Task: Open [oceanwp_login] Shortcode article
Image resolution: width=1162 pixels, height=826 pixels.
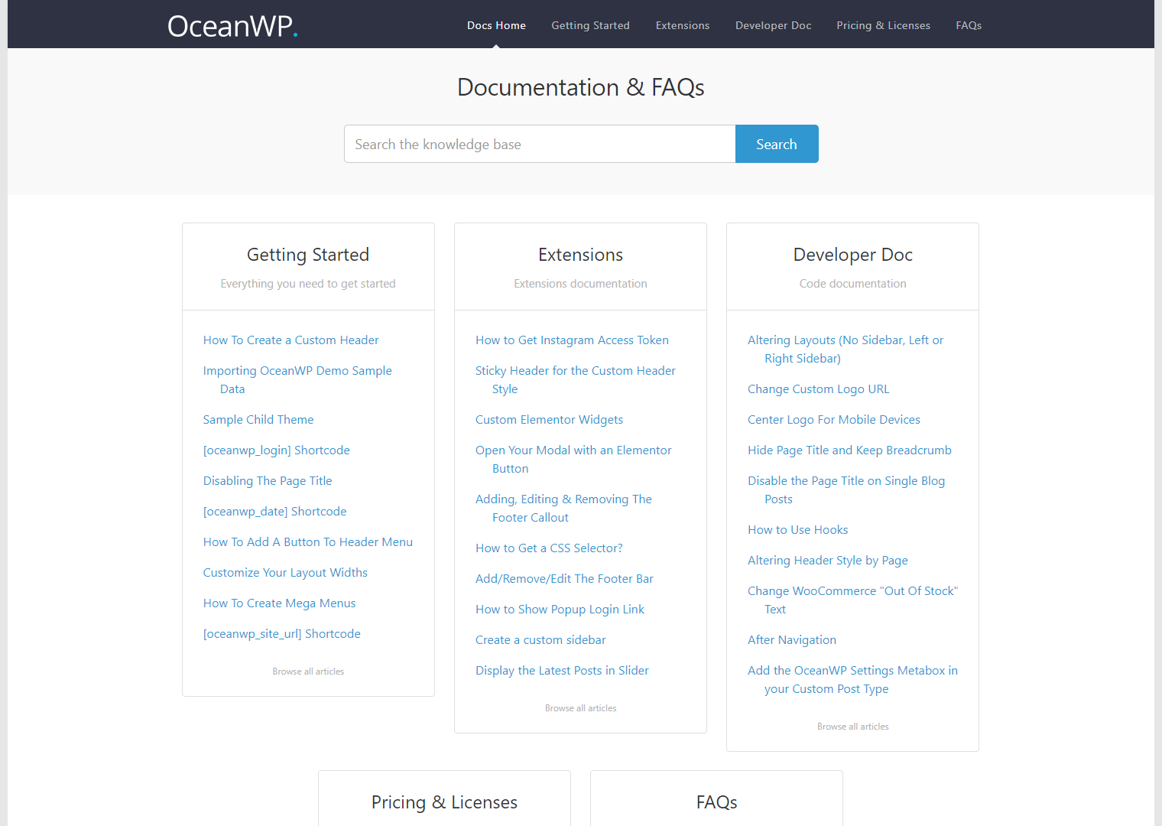Action: [276, 450]
